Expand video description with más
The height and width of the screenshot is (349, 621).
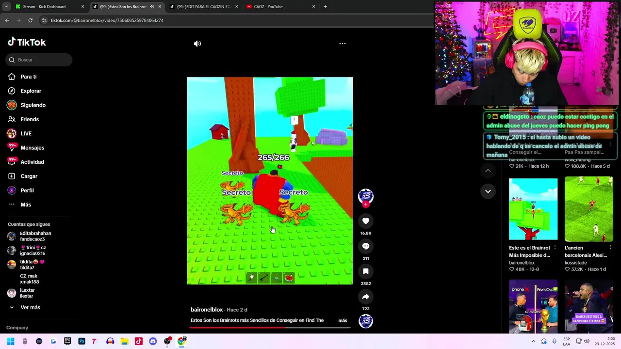pyautogui.click(x=343, y=320)
